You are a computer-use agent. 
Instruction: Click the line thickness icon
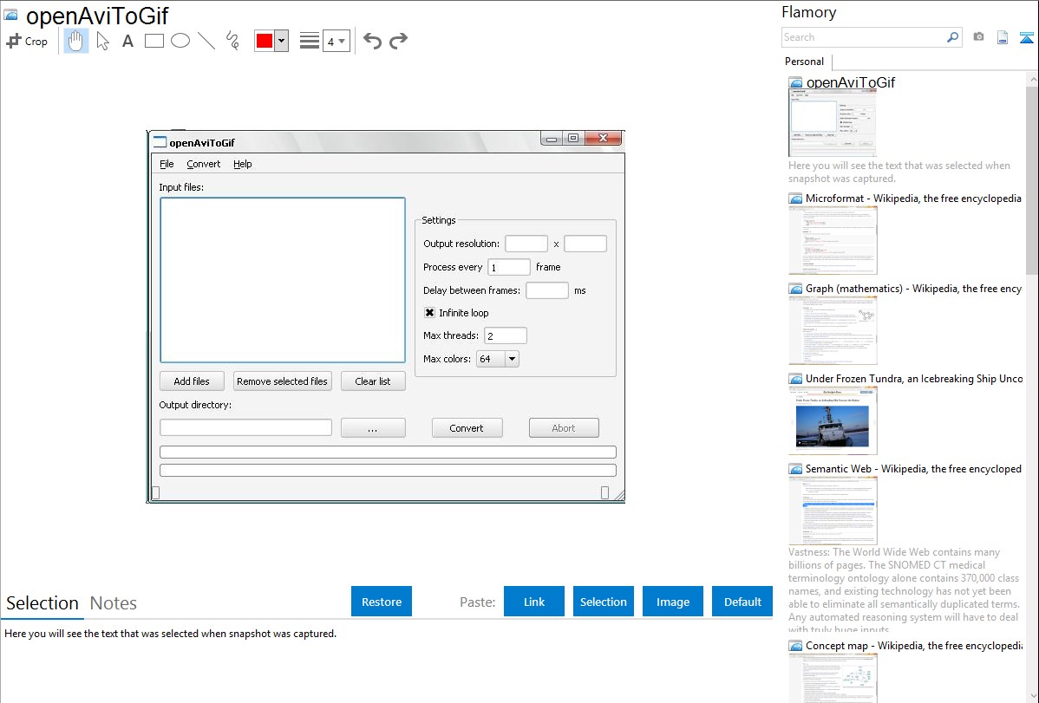pyautogui.click(x=310, y=41)
